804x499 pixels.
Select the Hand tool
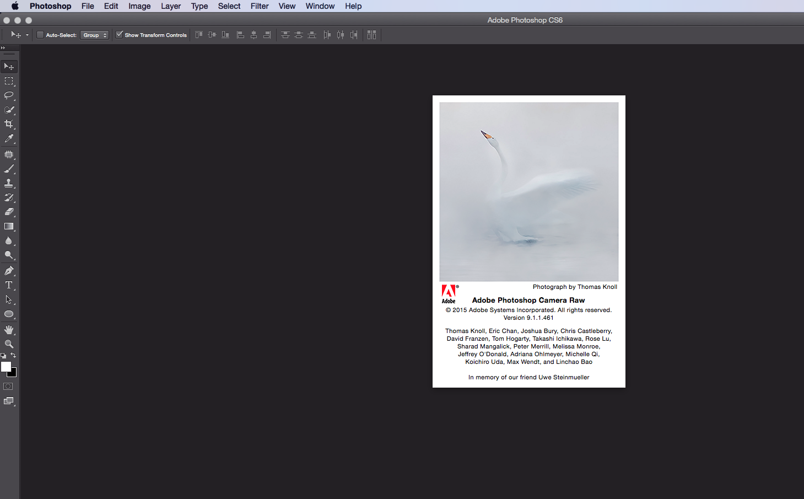click(9, 330)
